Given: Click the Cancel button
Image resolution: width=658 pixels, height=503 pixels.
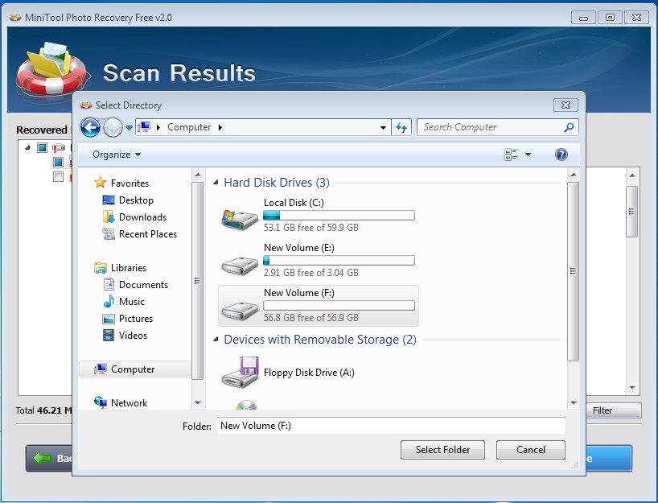Looking at the screenshot, I should click(531, 450).
